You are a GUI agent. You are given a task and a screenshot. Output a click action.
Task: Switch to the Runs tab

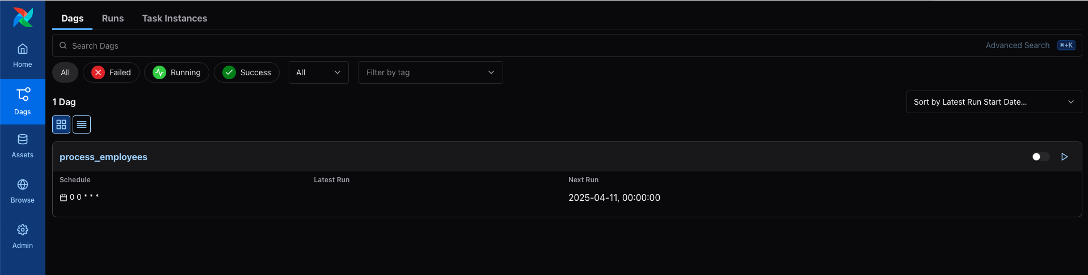113,18
